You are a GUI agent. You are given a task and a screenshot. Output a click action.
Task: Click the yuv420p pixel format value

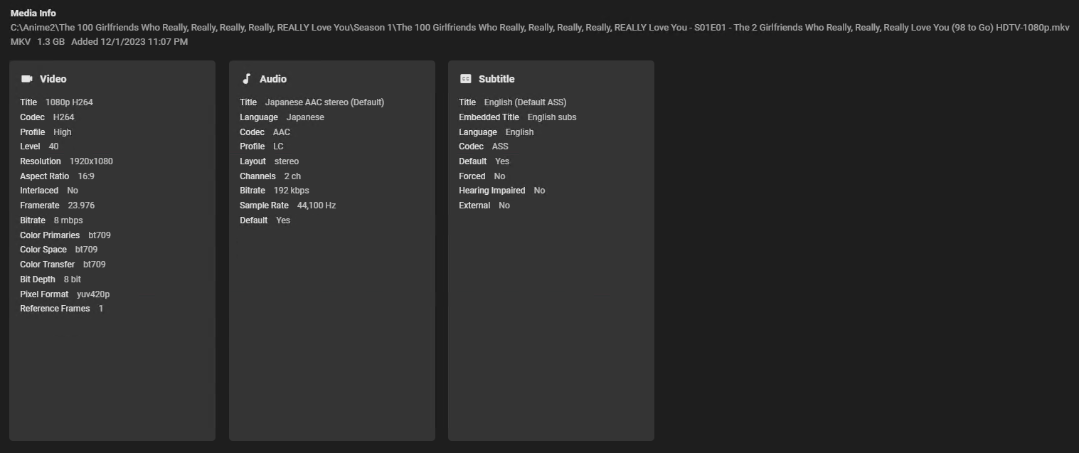click(93, 294)
